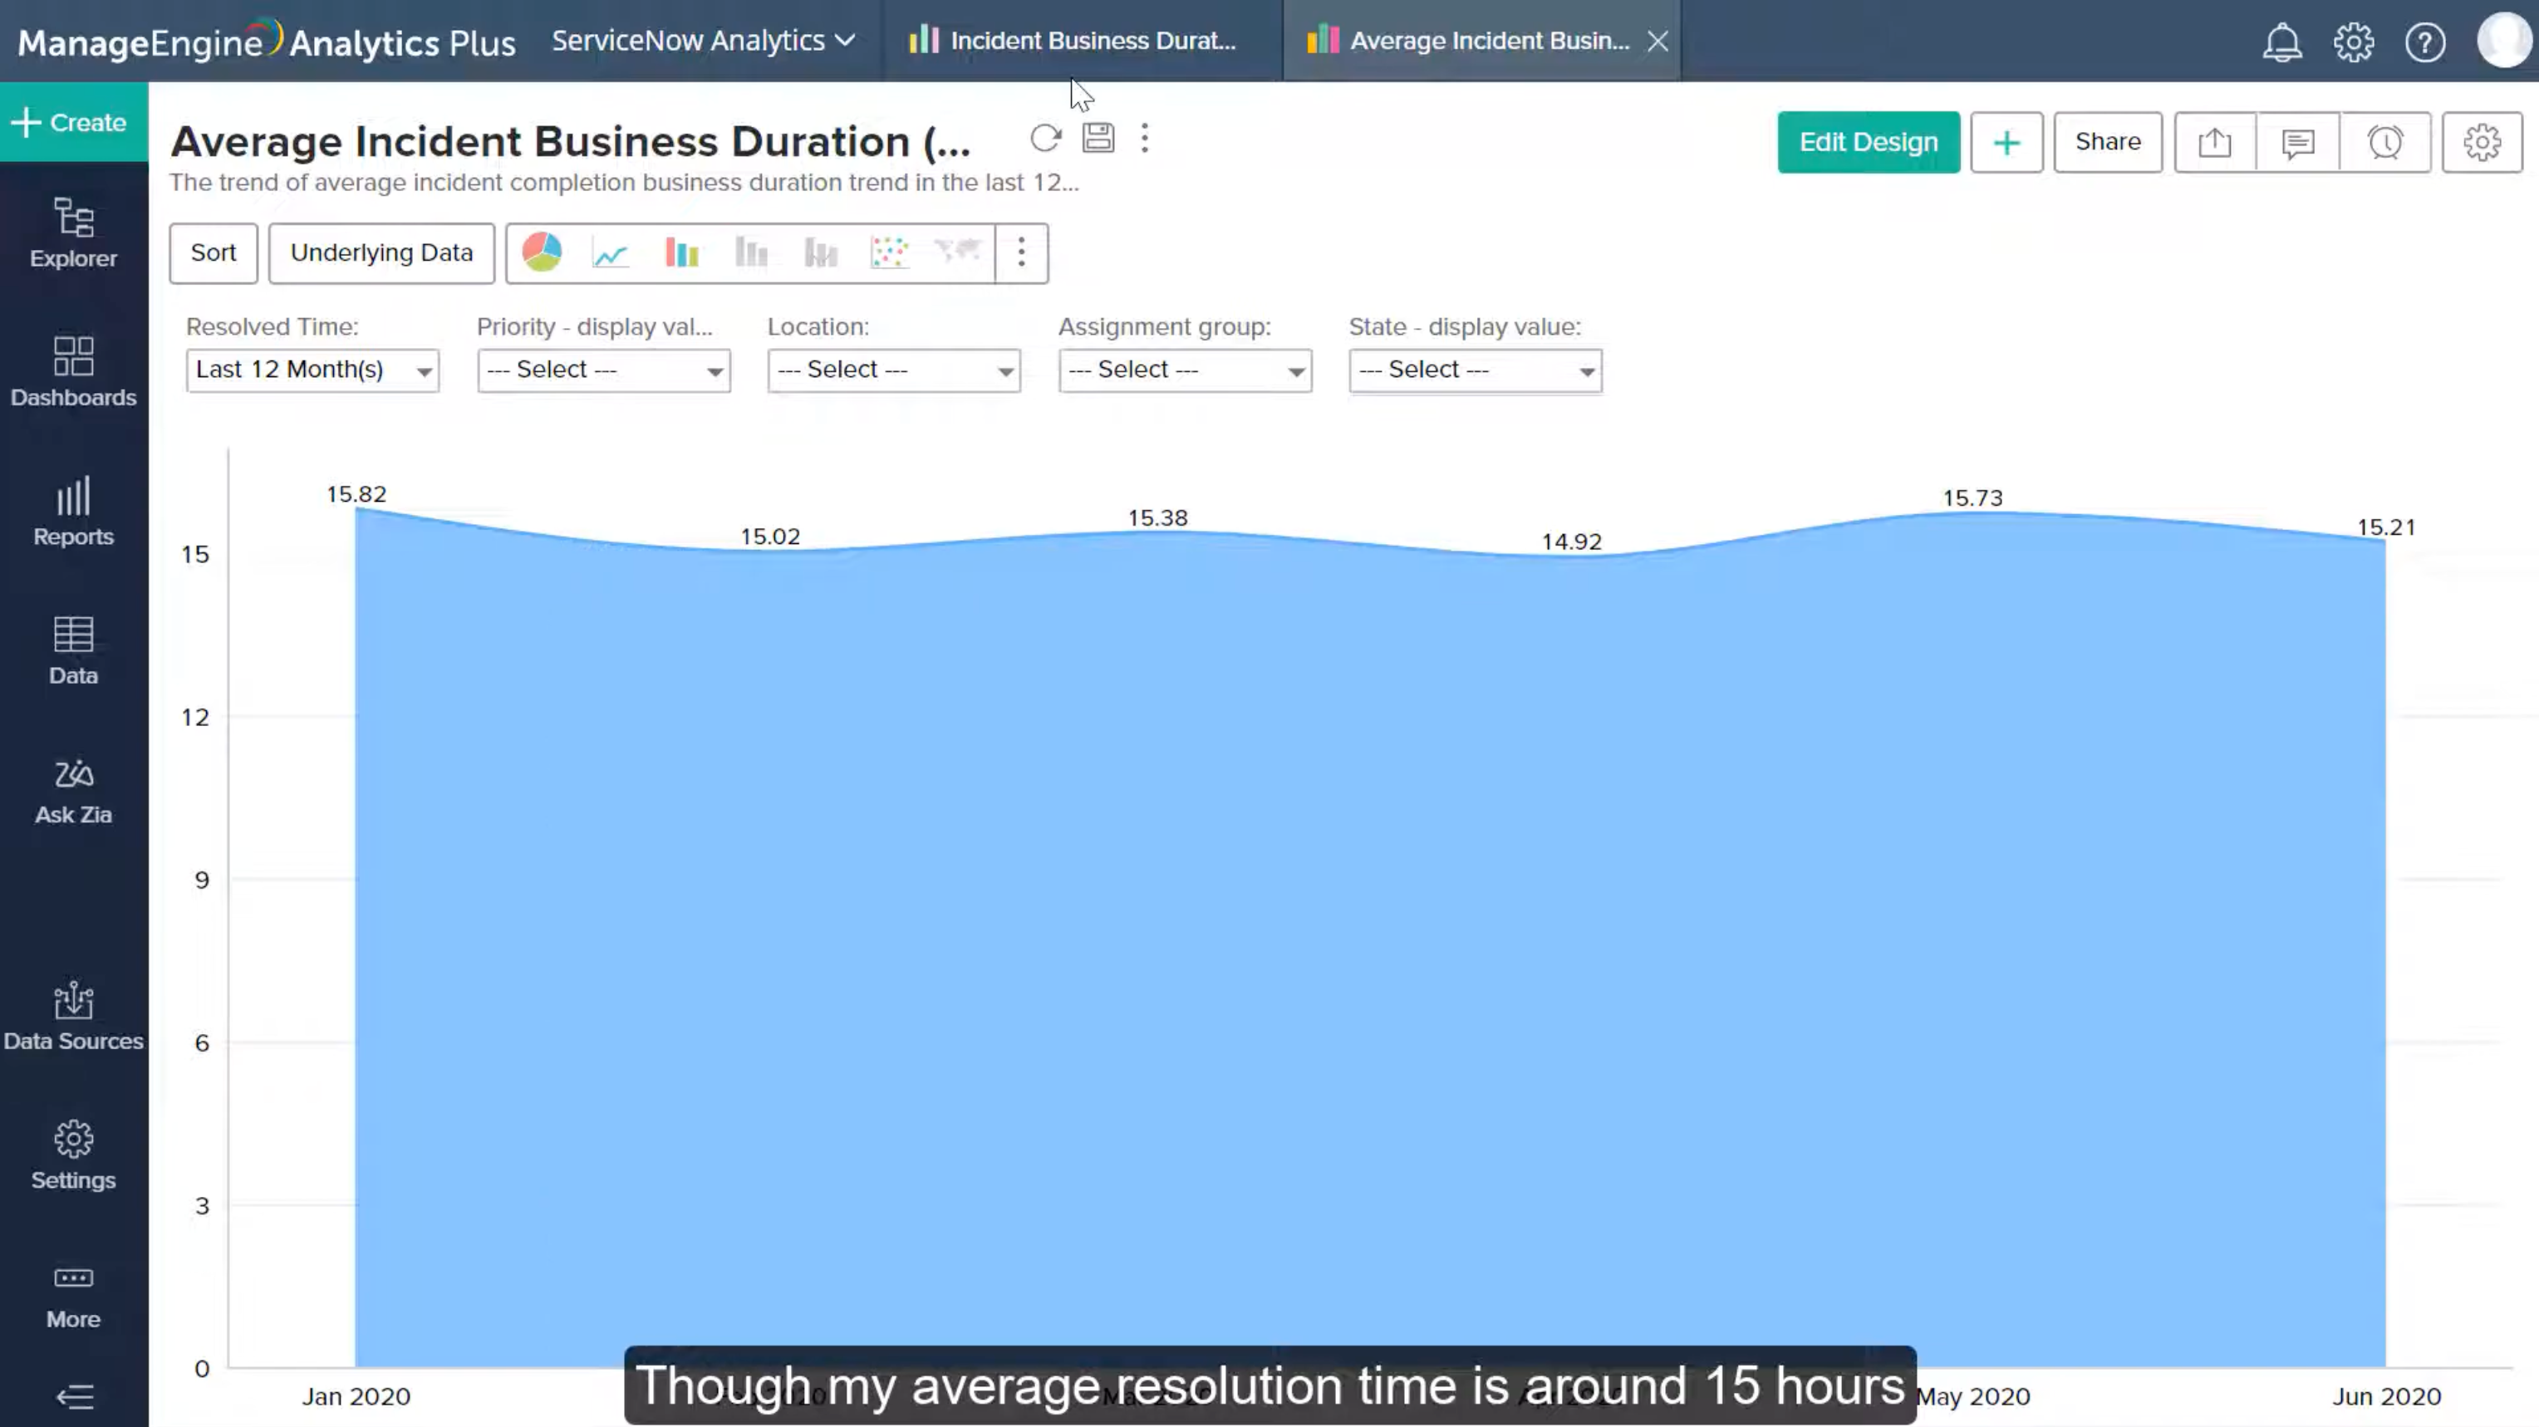The height and width of the screenshot is (1427, 2539).
Task: Save the report with the disk icon
Action: 1098,138
